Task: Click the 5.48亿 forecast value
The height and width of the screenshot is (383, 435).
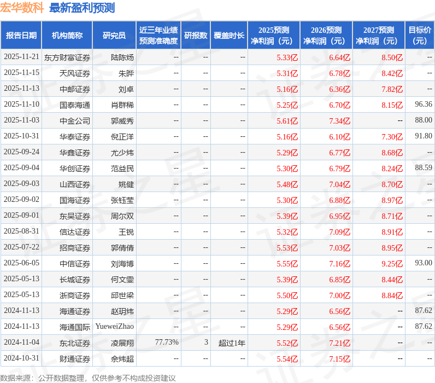Action: pyautogui.click(x=287, y=184)
